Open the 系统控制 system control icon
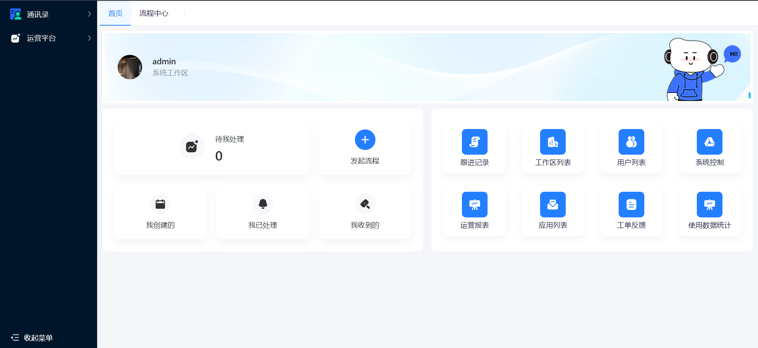The image size is (758, 348). click(x=709, y=142)
